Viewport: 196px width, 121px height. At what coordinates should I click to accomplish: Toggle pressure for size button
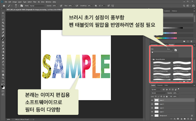[x=108, y=6]
